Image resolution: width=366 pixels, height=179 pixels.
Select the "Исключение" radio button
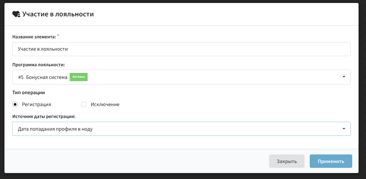[84, 105]
